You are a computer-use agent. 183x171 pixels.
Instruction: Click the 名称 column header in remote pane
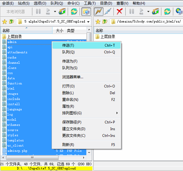pyautogui.click(x=99, y=30)
